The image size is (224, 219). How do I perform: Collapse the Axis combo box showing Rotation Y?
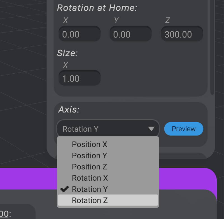tap(108, 129)
